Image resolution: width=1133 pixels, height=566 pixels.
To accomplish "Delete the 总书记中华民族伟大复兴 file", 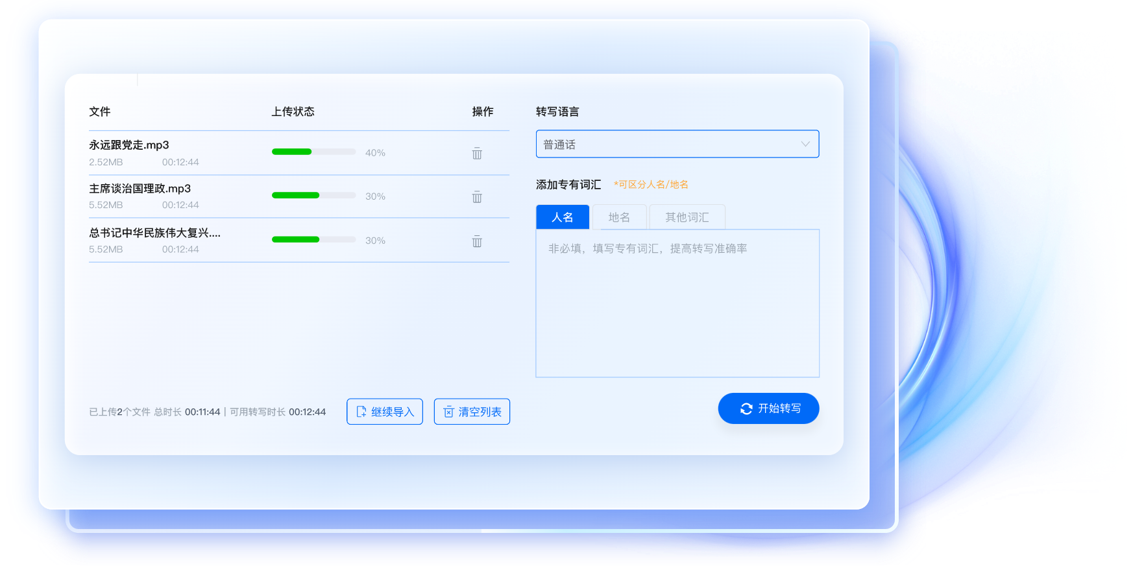I will [477, 241].
